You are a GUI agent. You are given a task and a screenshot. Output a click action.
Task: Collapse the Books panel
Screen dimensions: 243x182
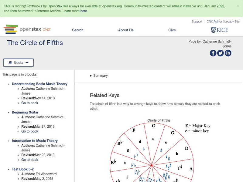[18, 62]
